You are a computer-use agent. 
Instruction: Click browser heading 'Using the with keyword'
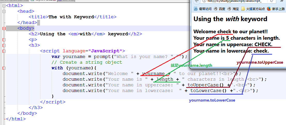pos(230,19)
